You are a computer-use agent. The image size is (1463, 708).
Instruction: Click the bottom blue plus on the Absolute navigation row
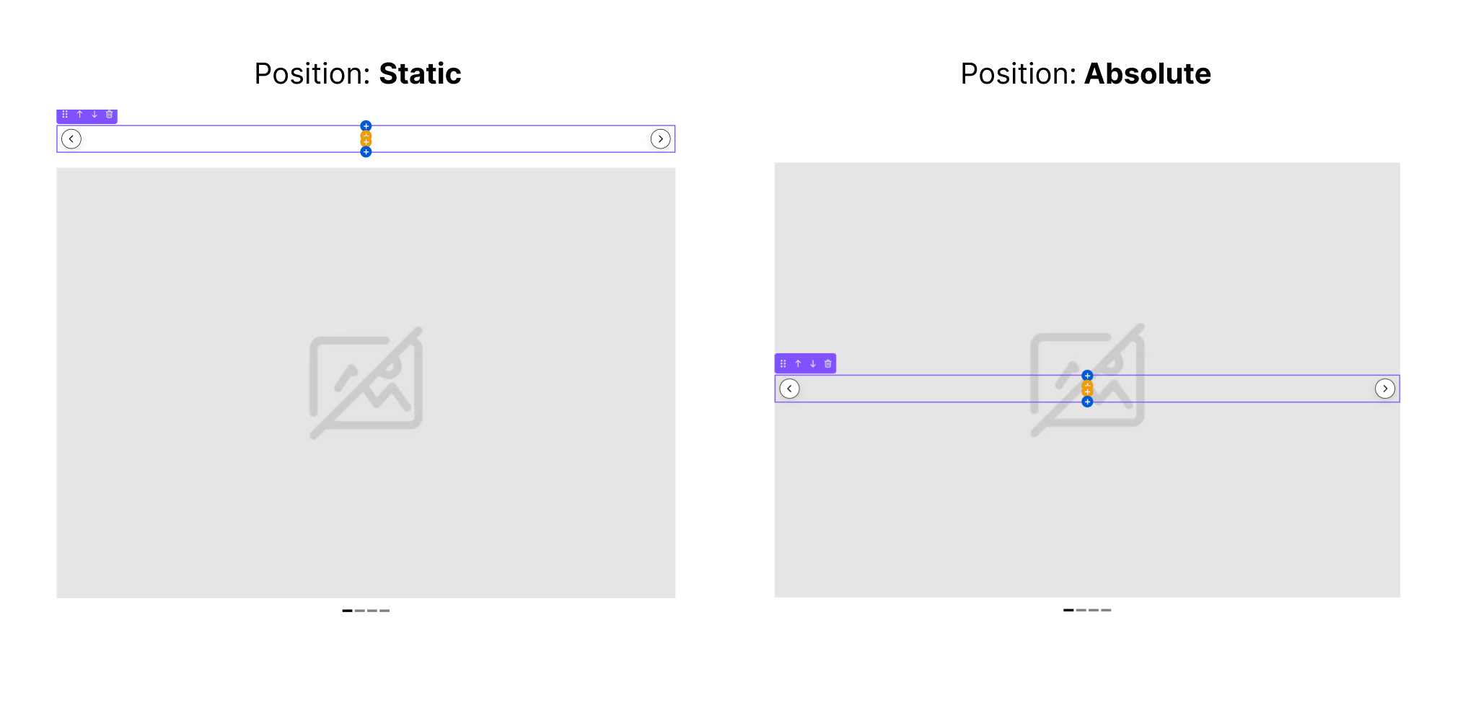[x=1087, y=402]
